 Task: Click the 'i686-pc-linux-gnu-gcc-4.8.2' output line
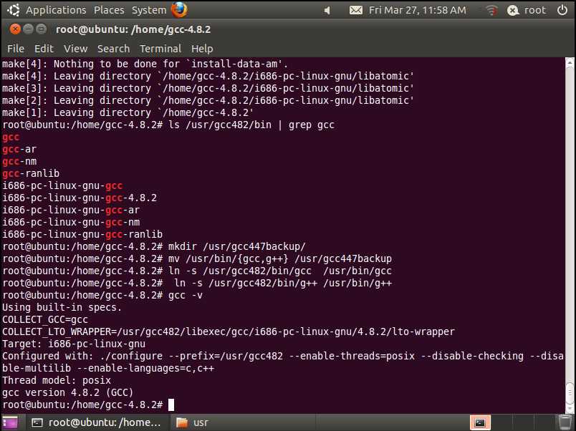(80, 198)
